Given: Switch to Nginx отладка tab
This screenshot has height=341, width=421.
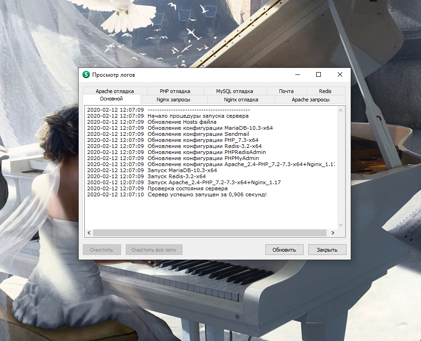Looking at the screenshot, I should [241, 100].
